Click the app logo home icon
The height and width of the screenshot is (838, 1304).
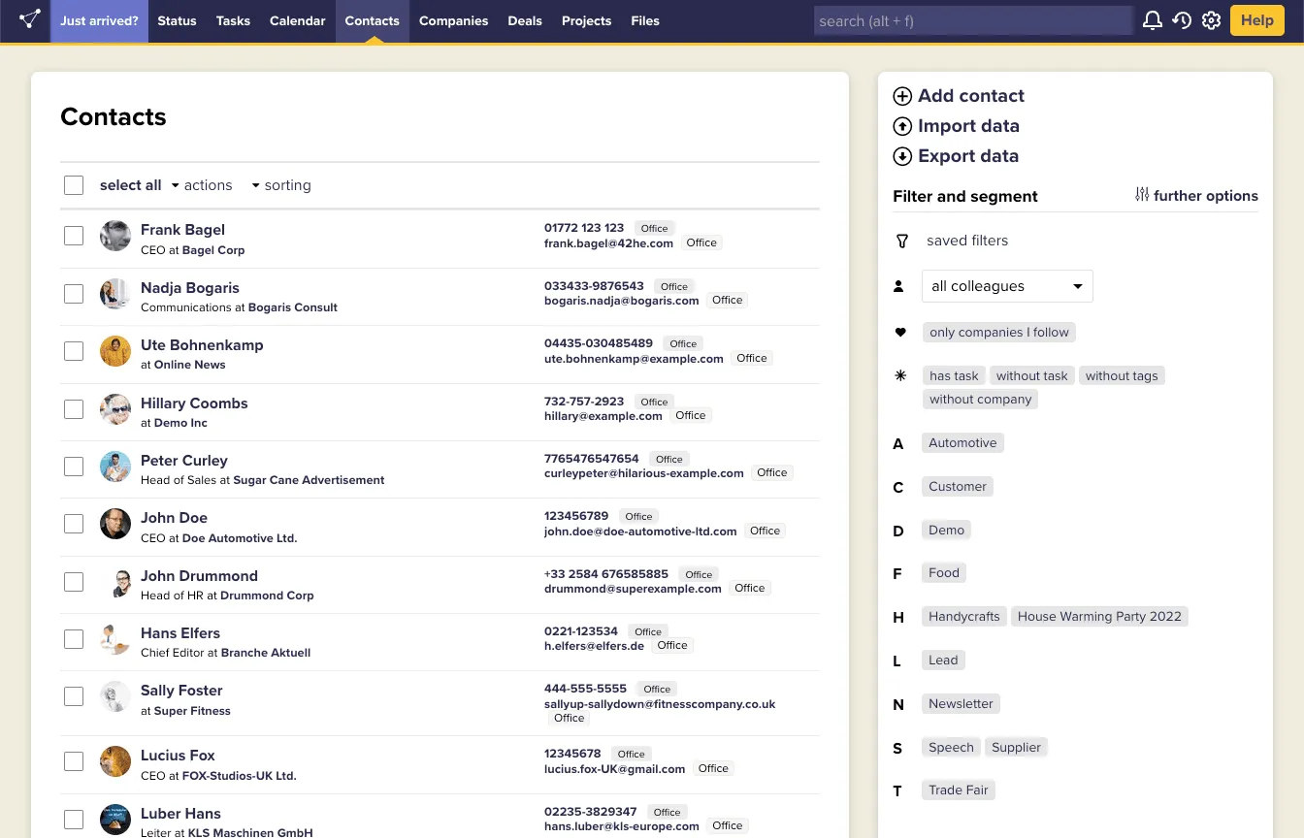30,20
